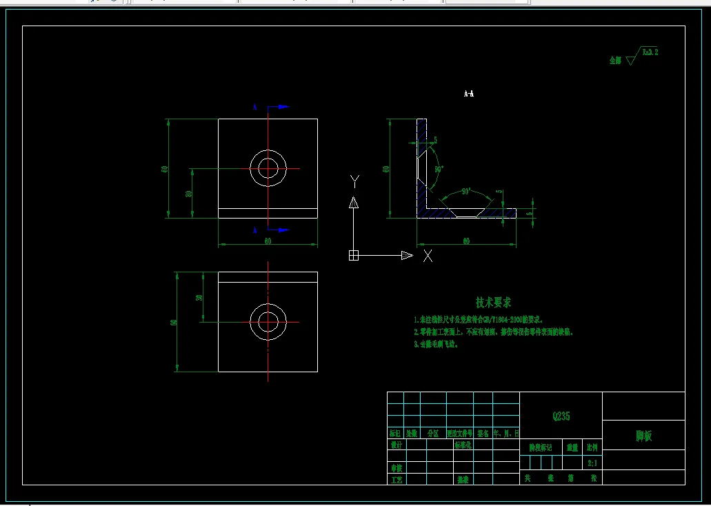The image size is (711, 506).
Task: Pick the hole center in the lower plan view
Action: coord(268,323)
